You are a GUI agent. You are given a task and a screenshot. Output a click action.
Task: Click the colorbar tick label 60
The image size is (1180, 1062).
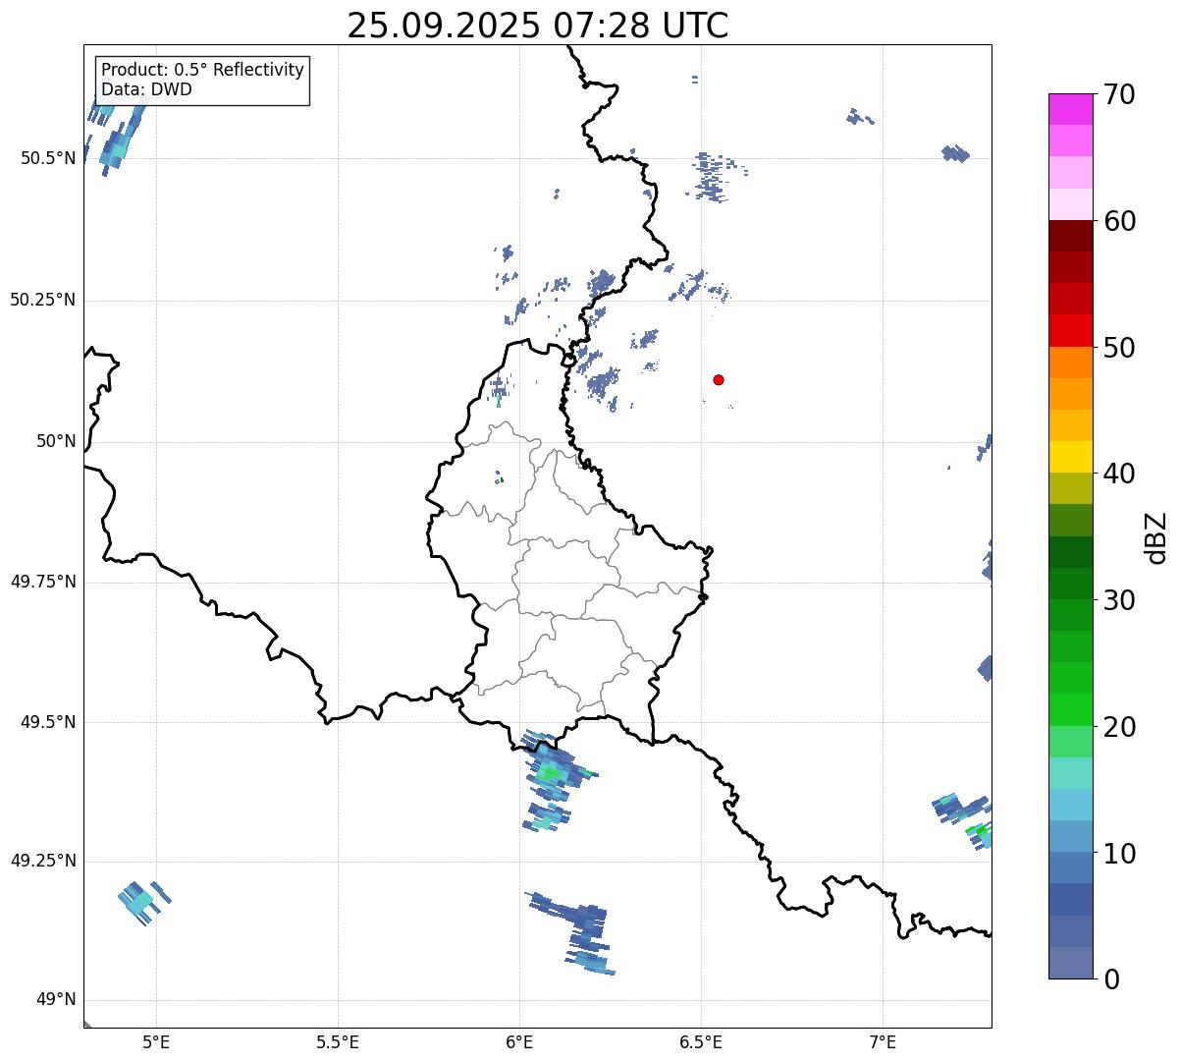point(1119,222)
